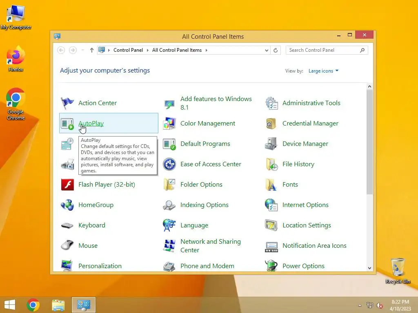The width and height of the screenshot is (418, 313).
Task: Click the Keyboard icon
Action: [67, 225]
